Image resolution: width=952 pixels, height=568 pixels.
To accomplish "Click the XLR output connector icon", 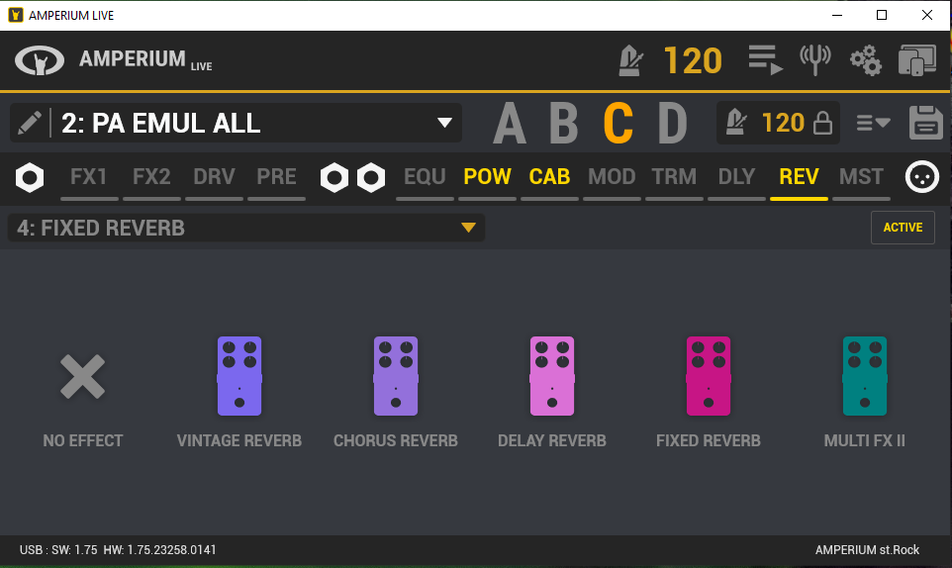I will [922, 177].
